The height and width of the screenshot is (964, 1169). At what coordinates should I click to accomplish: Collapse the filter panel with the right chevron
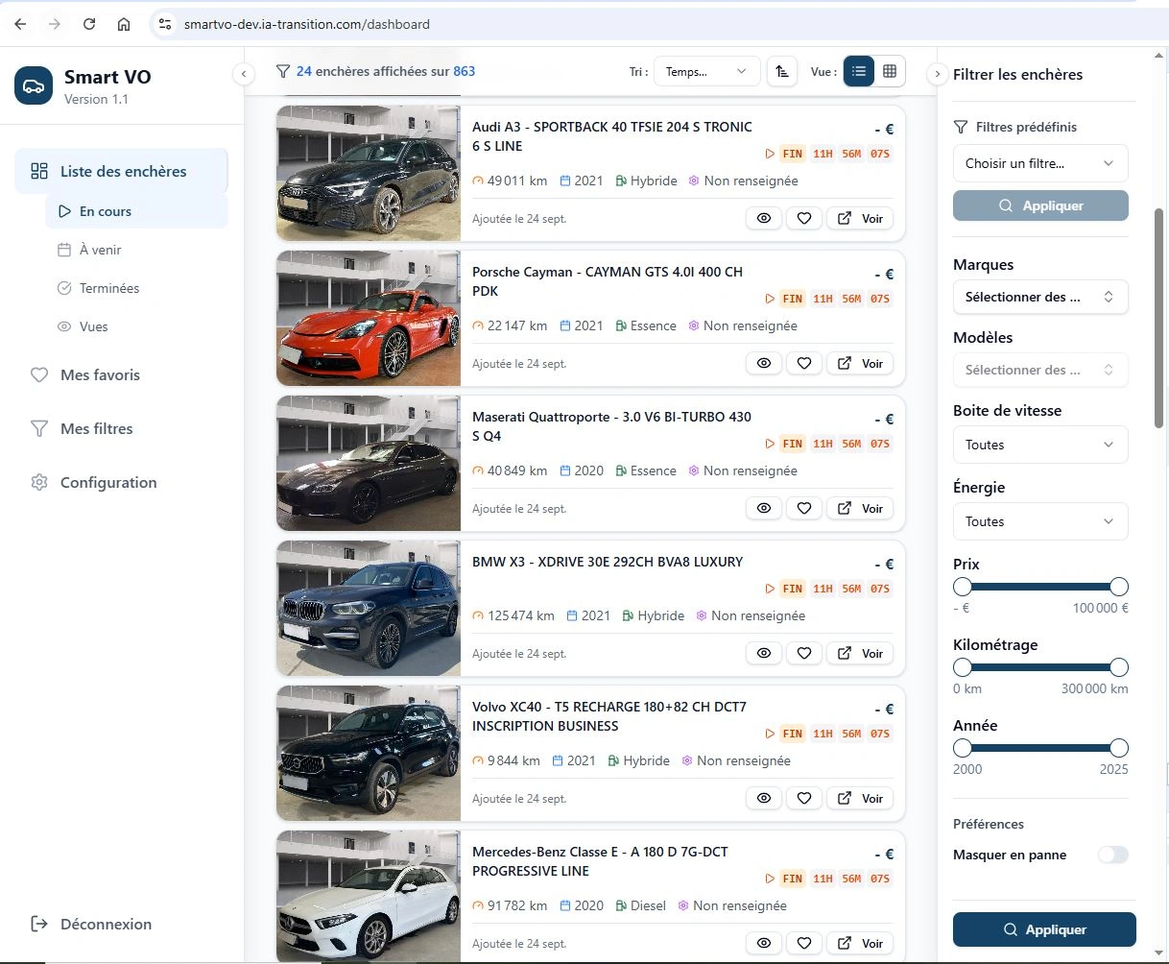938,74
